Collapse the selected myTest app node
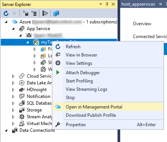The image size is (167, 142). 27,42
